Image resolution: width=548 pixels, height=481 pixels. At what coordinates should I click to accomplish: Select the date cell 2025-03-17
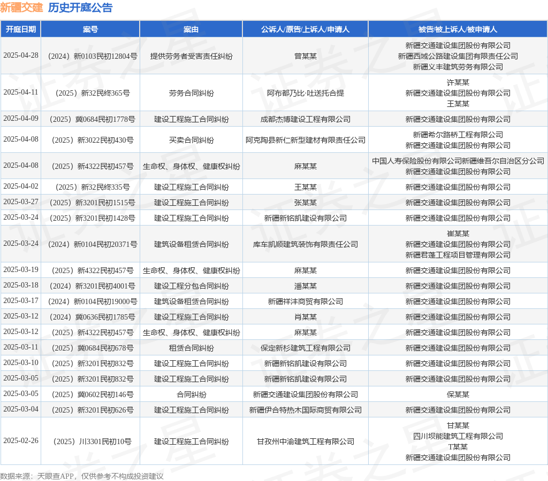pos(21,301)
